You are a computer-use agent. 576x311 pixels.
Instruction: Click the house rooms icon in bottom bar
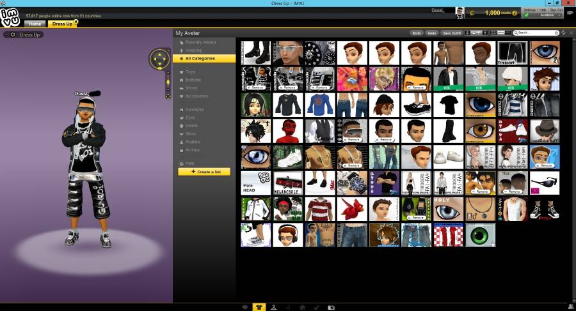point(302,307)
